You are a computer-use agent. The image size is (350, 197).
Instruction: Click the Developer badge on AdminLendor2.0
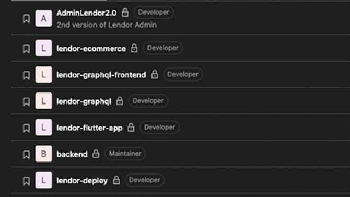click(x=154, y=13)
